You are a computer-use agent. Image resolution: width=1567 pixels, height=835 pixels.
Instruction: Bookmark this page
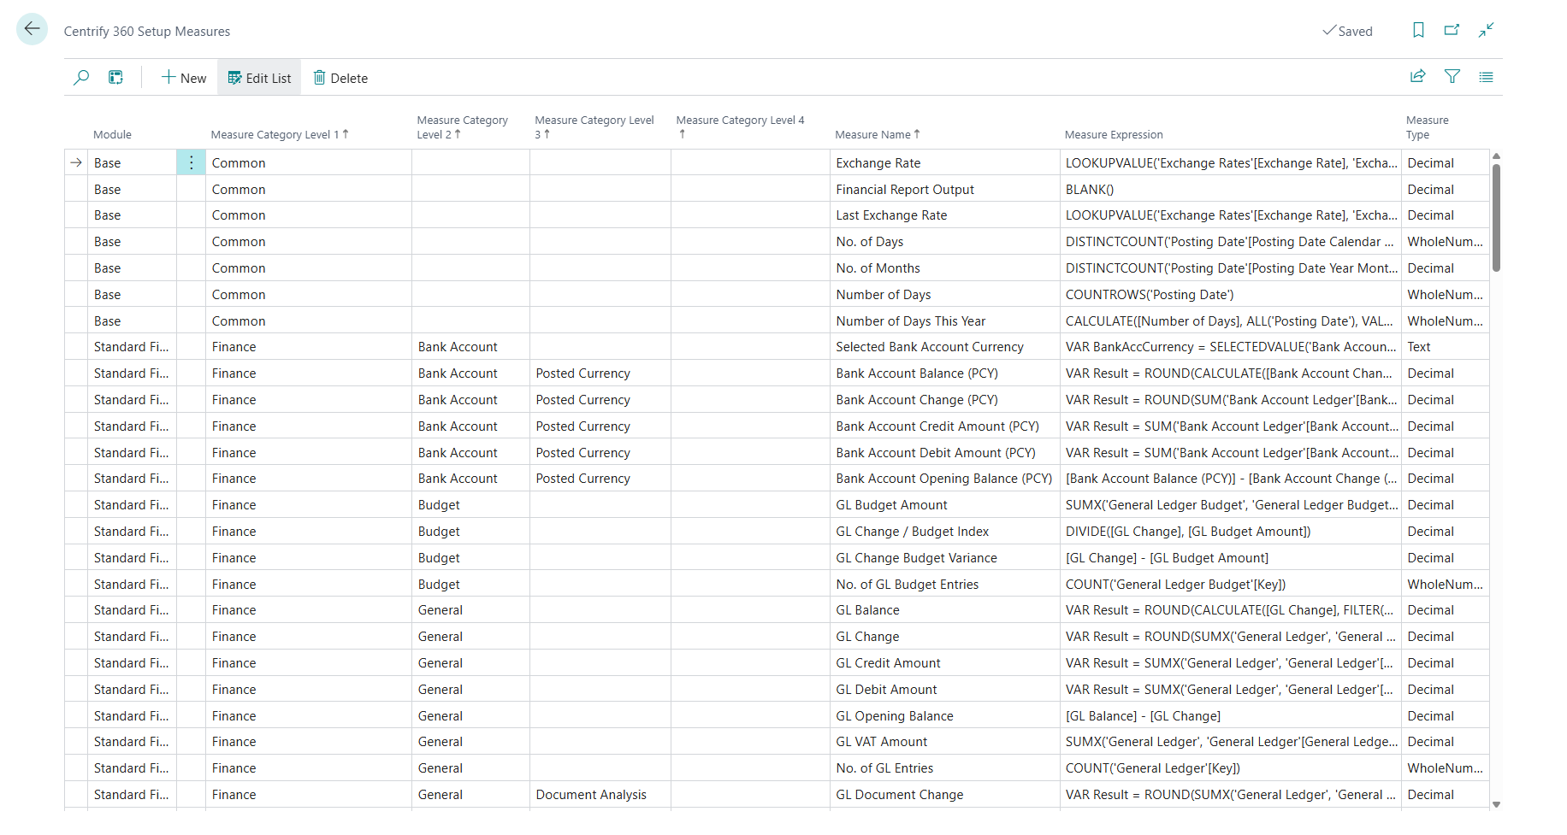(1418, 30)
